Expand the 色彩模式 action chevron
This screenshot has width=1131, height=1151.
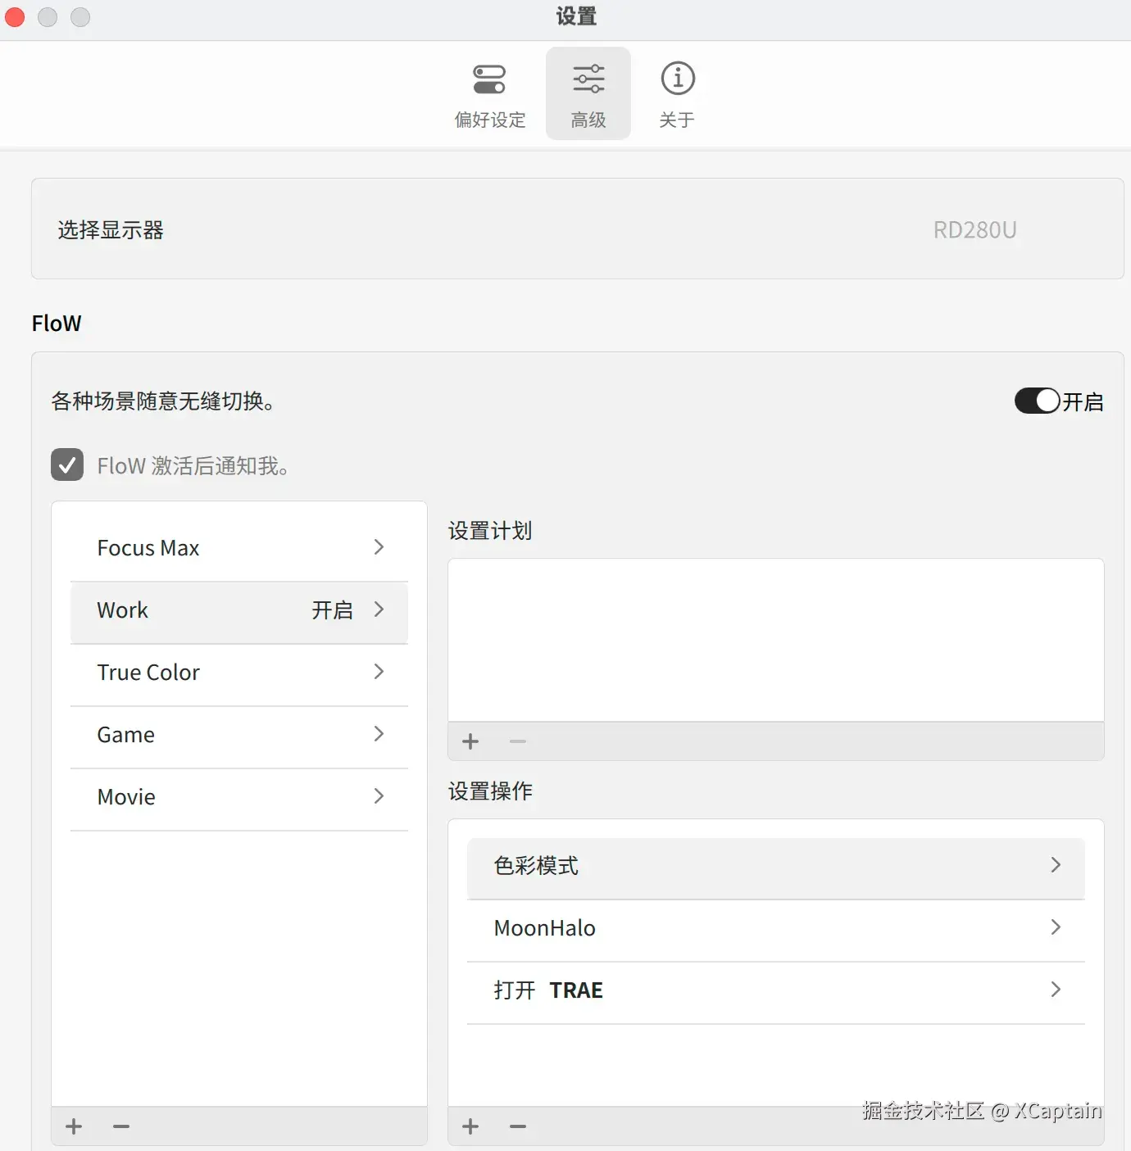(1056, 865)
